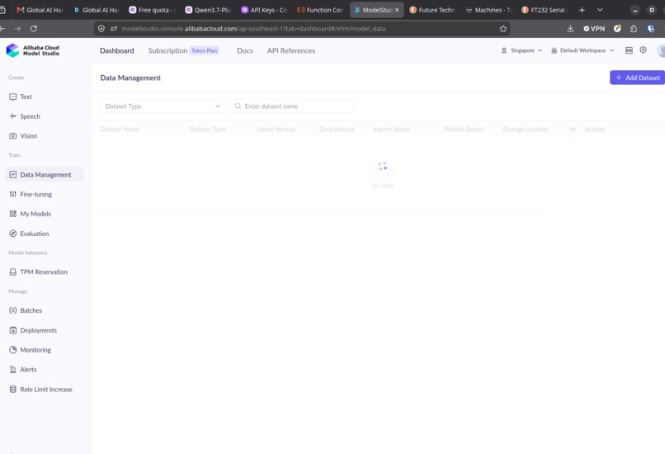
Task: Click the Latest Version column header
Action: click(276, 129)
